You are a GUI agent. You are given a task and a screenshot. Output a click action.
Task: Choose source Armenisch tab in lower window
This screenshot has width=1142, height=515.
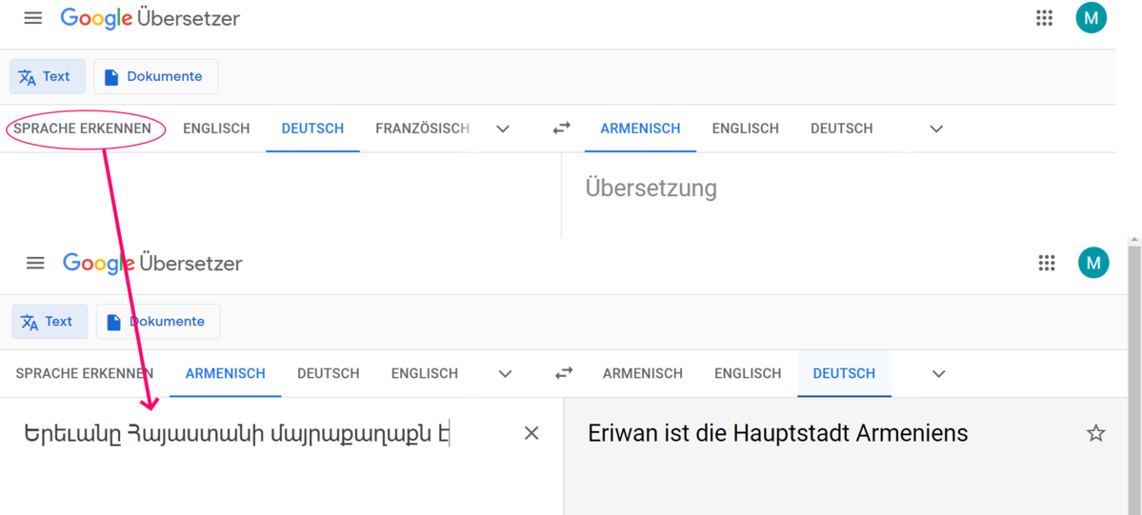225,374
